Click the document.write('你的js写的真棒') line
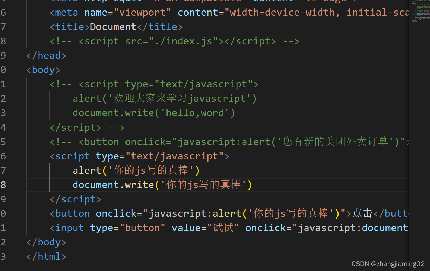Viewport: 430px width, 271px height. 163,185
